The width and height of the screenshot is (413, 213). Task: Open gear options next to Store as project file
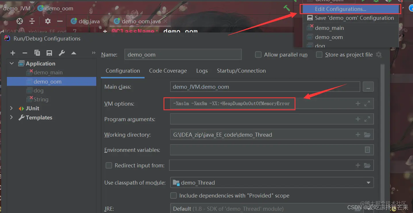coord(379,55)
